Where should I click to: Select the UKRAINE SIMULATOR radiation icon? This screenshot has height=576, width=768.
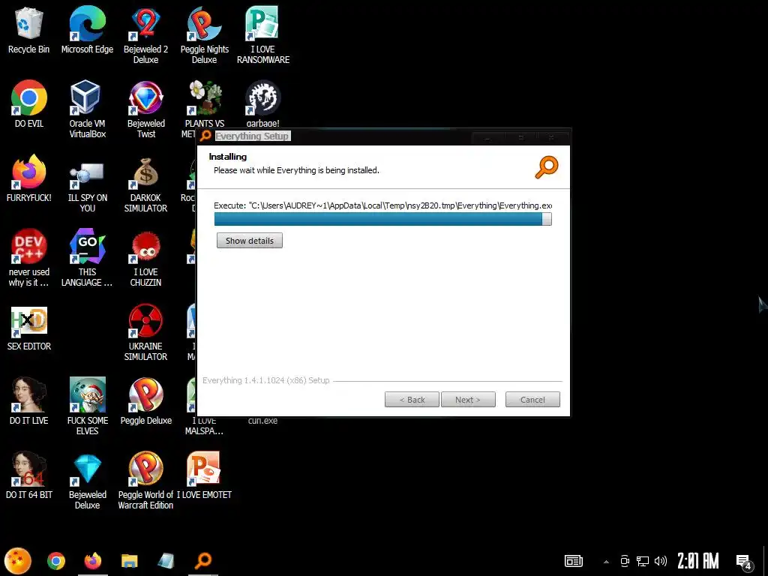[x=145, y=321]
